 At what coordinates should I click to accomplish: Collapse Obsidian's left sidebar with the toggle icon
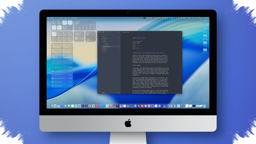(119, 32)
